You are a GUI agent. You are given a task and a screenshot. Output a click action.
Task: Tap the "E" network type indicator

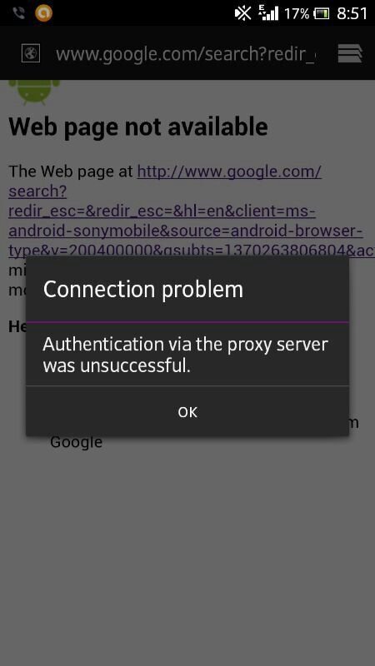pos(261,9)
